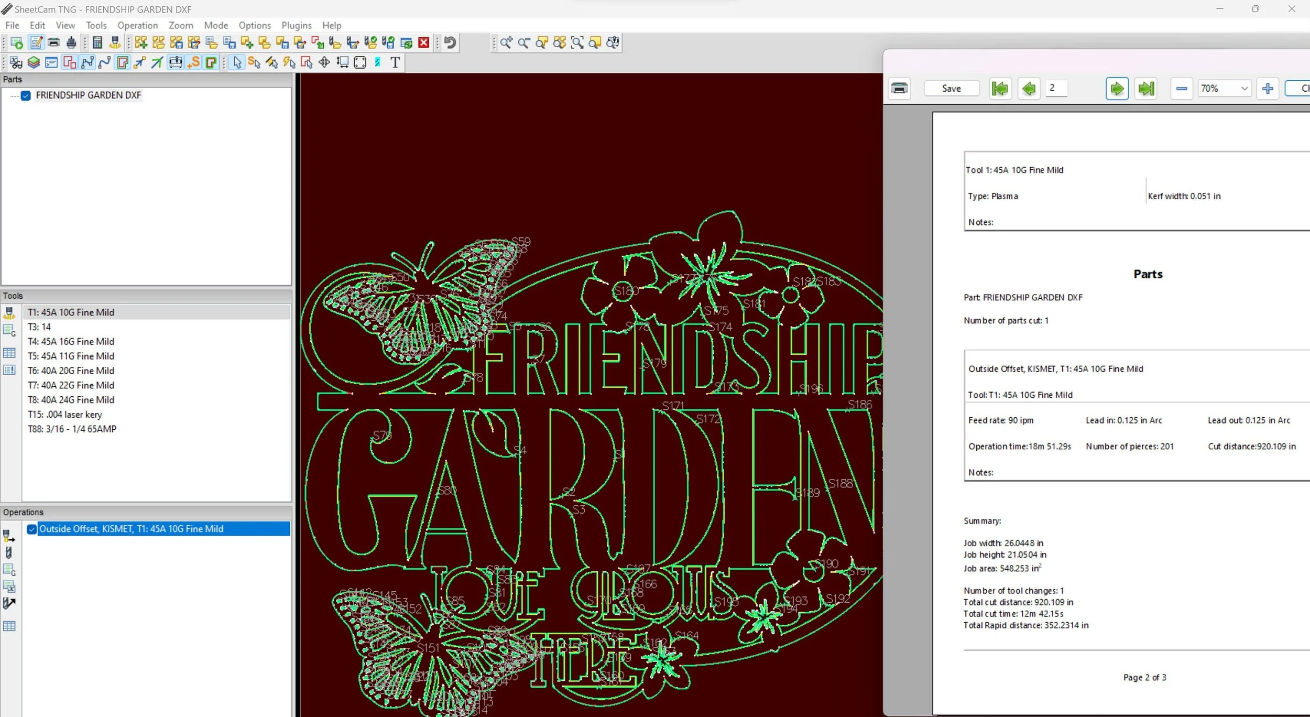Go to first page of the report
The height and width of the screenshot is (717, 1310).
coord(1000,89)
